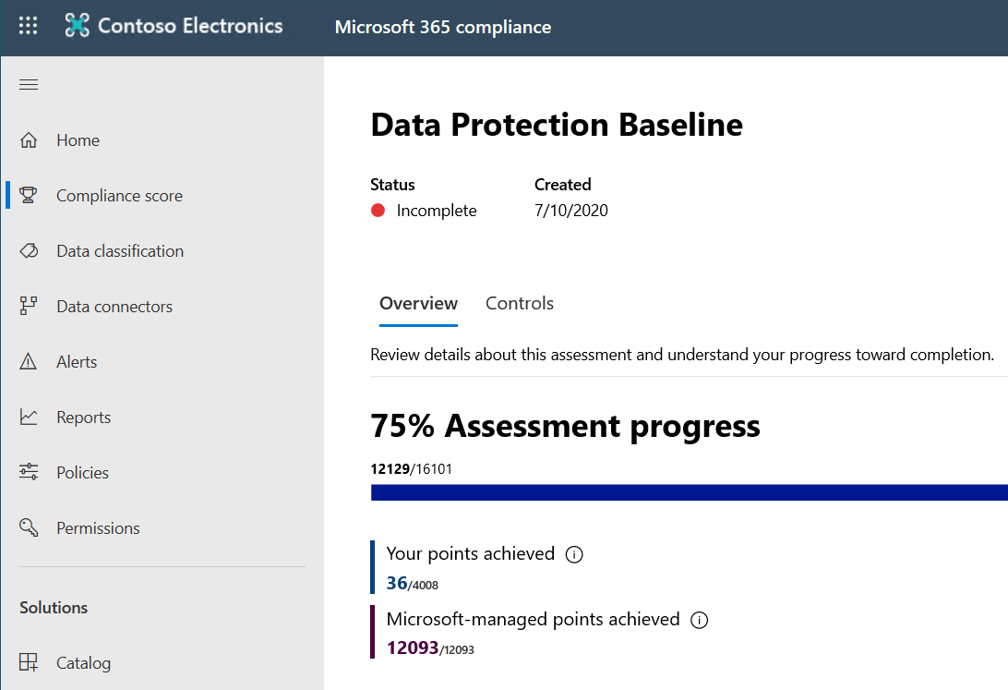
Task: Click the 36/4008 points value
Action: pyautogui.click(x=412, y=583)
